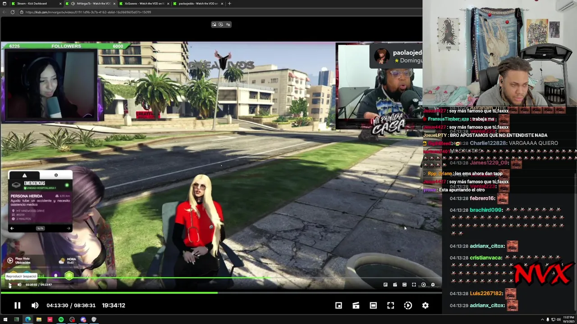Viewport: 577px width, 324px height.
Task: Click inner embedded player play button
Action: point(10,284)
